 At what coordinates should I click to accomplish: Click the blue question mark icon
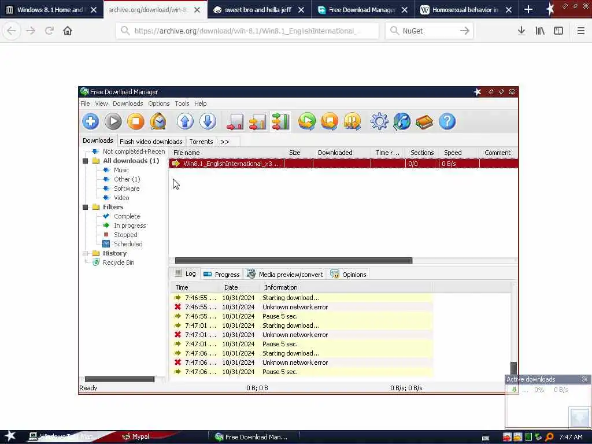(447, 121)
